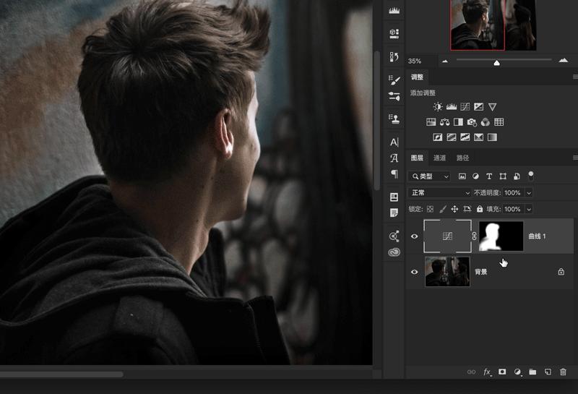Open the 类型 layer filter dropdown

coord(429,176)
